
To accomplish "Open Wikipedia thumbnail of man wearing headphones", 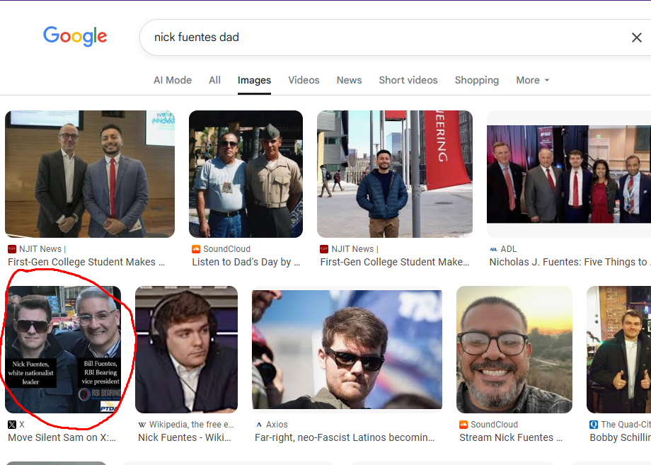I will coord(186,350).
